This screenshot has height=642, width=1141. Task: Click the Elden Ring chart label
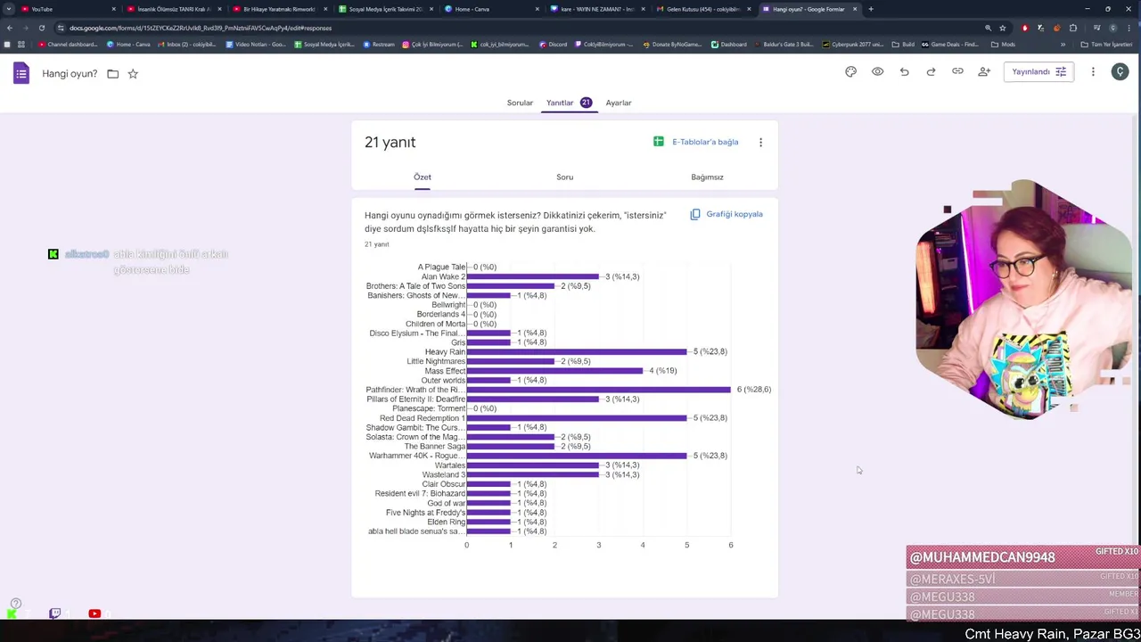pos(446,522)
